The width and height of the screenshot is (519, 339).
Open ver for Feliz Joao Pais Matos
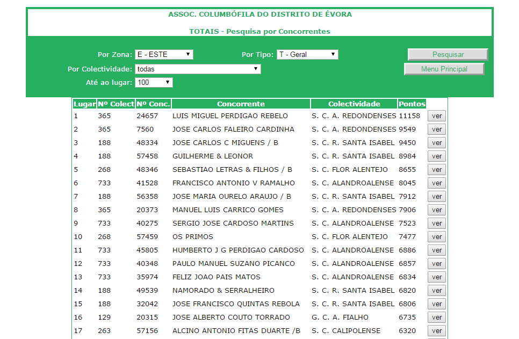[x=437, y=277]
